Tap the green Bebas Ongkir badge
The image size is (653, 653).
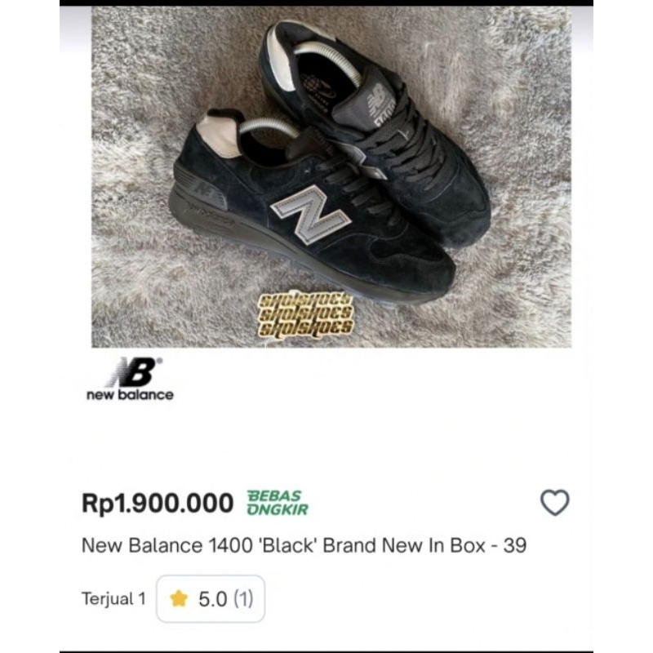pos(278,503)
